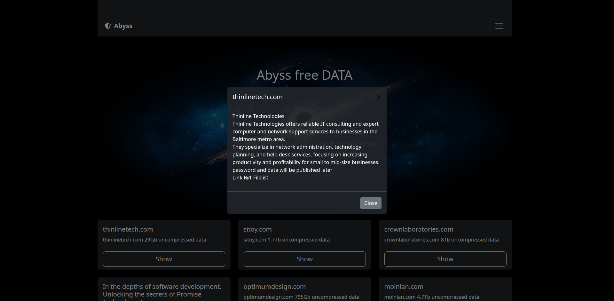The height and width of the screenshot is (301, 614).
Task: Click the 'Abyss free DATA' page heading
Action: tap(304, 75)
